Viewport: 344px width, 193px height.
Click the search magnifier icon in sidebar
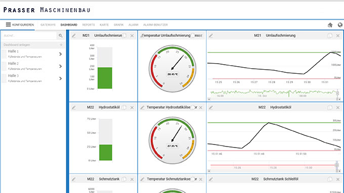(61, 35)
